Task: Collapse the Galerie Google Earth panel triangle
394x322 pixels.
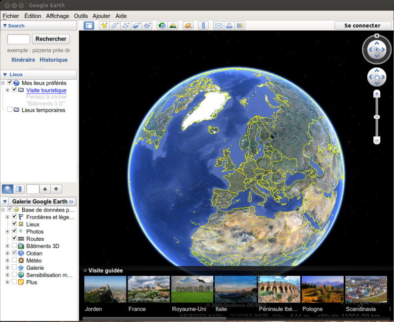Action: point(5,201)
